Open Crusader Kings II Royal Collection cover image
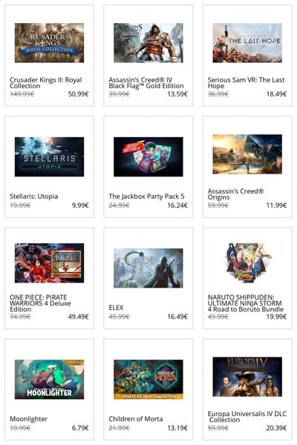This screenshot has width=297, height=445. point(49,43)
